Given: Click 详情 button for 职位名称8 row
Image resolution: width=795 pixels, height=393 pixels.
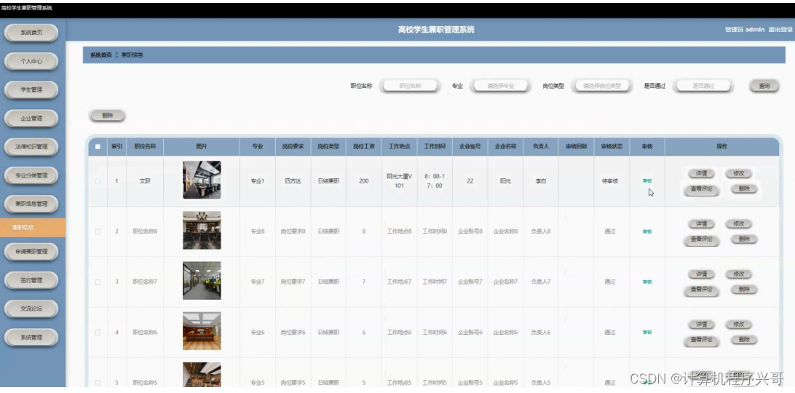Looking at the screenshot, I should 701,223.
